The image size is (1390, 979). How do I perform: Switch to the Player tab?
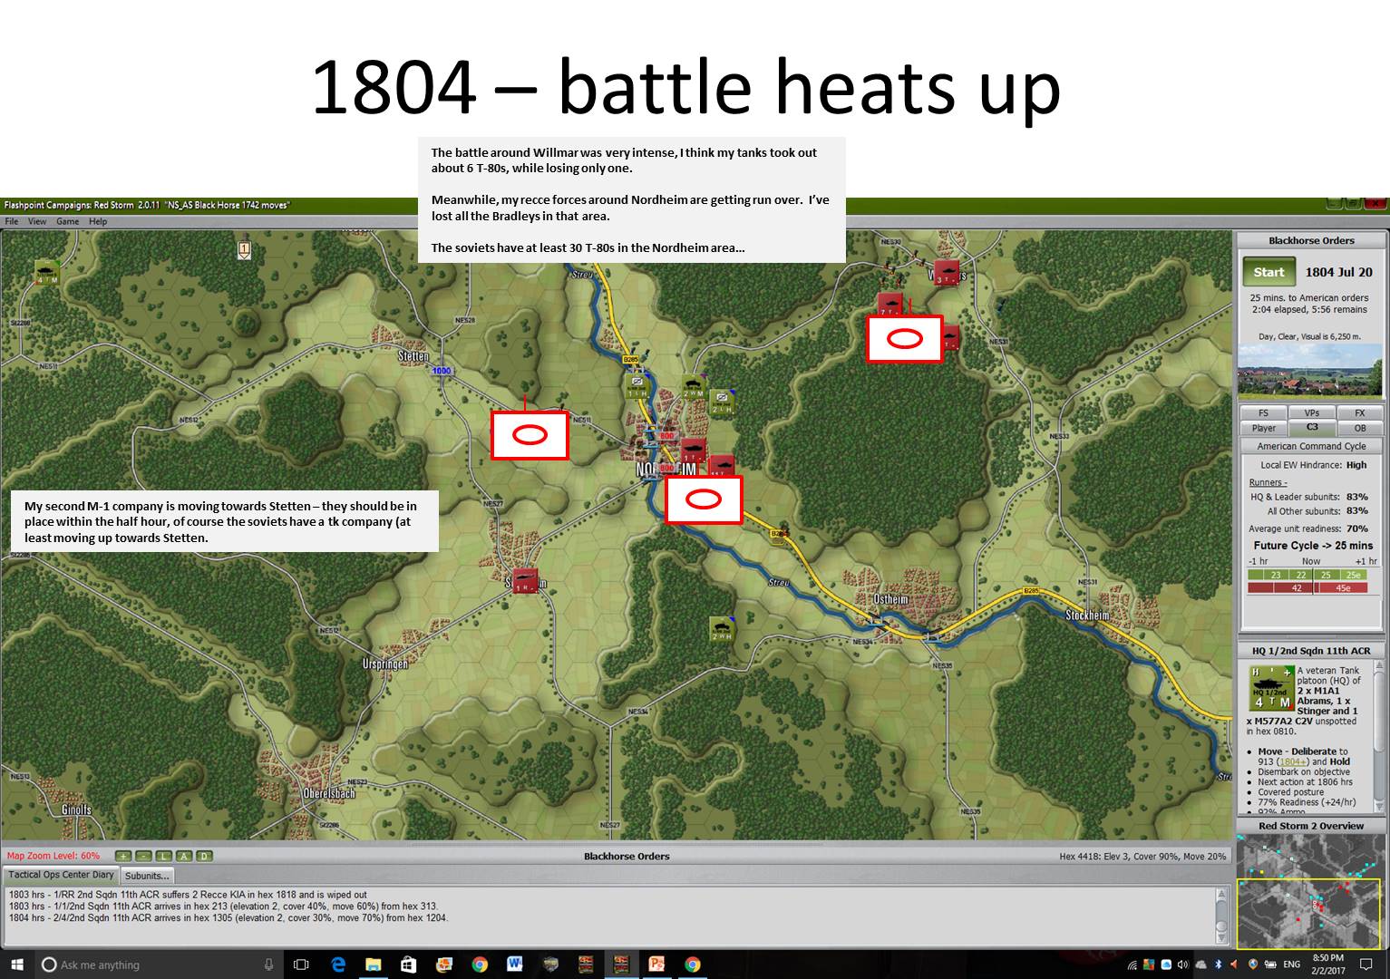point(1264,428)
